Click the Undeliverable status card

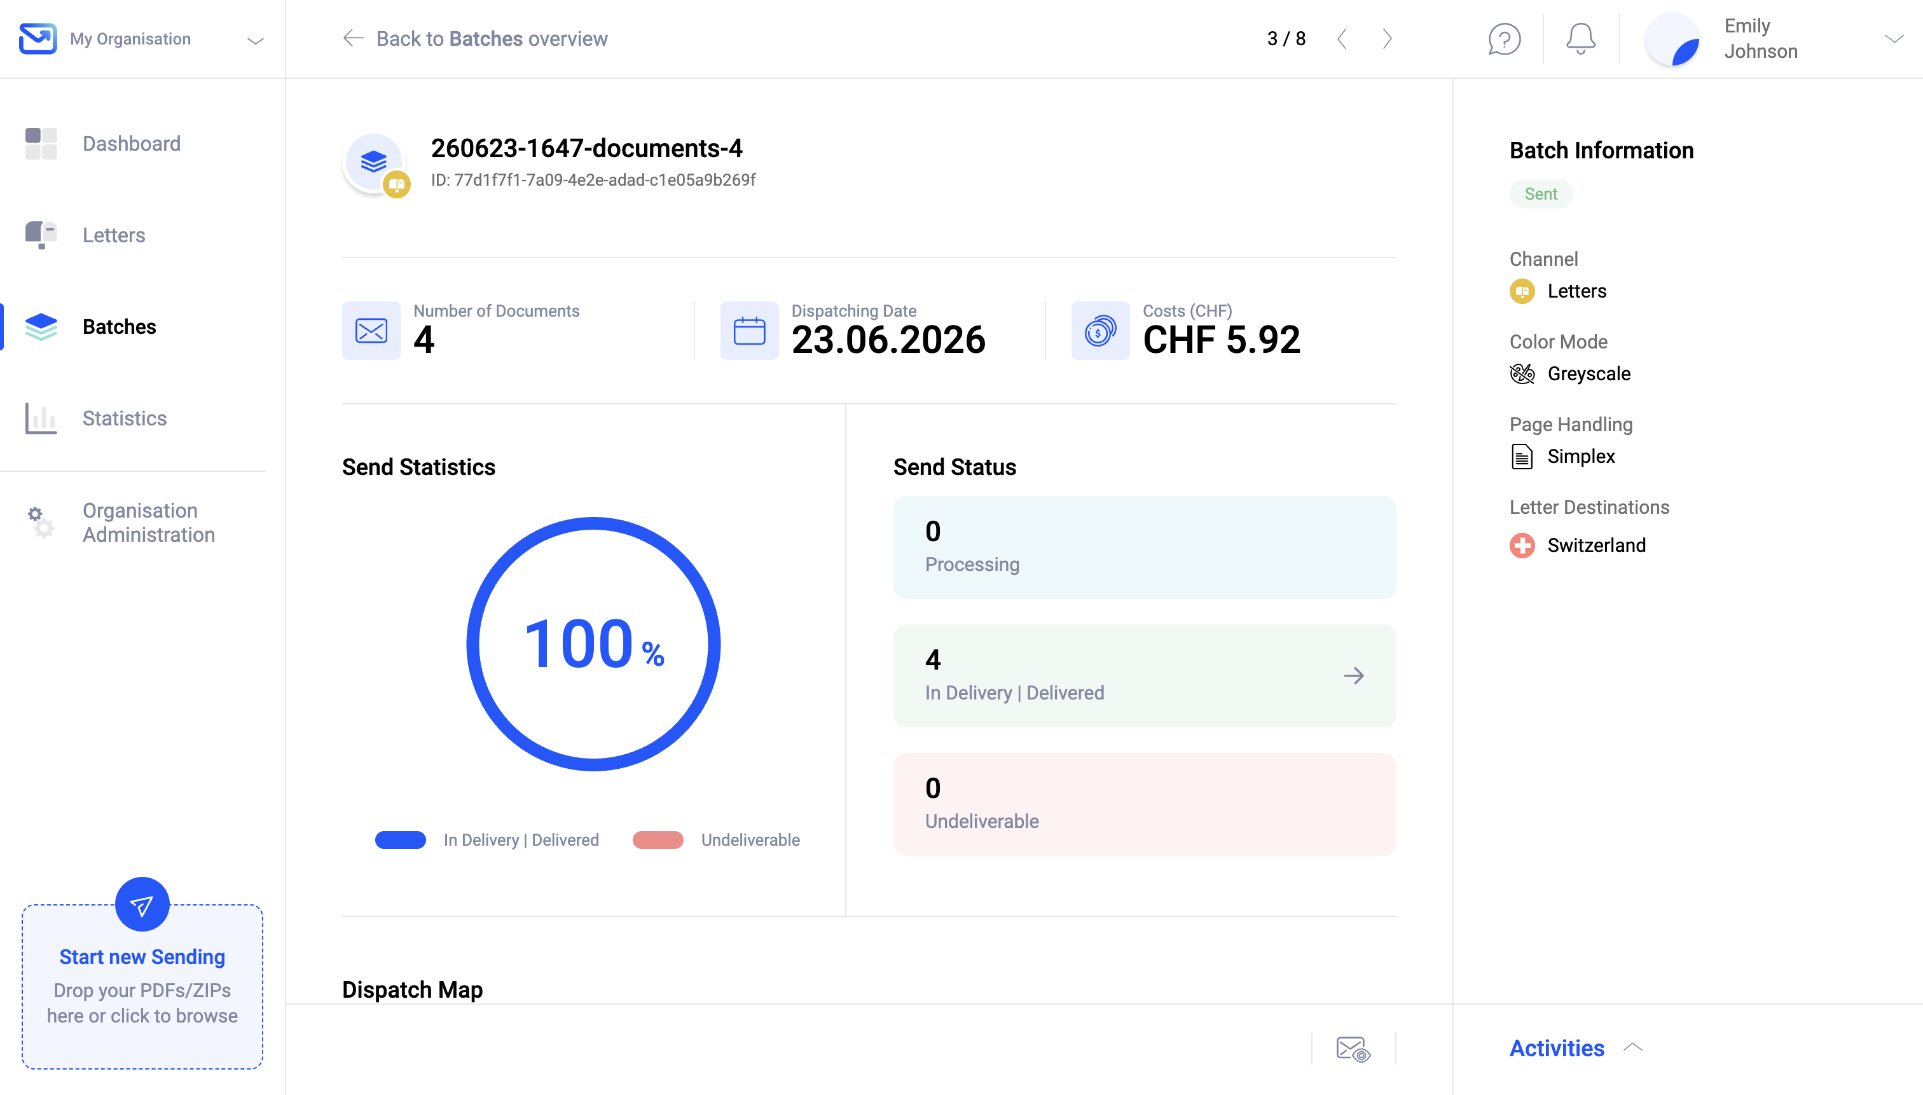1144,804
